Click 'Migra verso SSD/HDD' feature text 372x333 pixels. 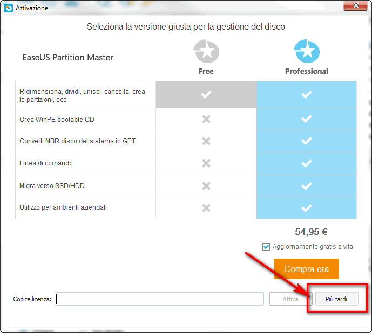coord(52,186)
